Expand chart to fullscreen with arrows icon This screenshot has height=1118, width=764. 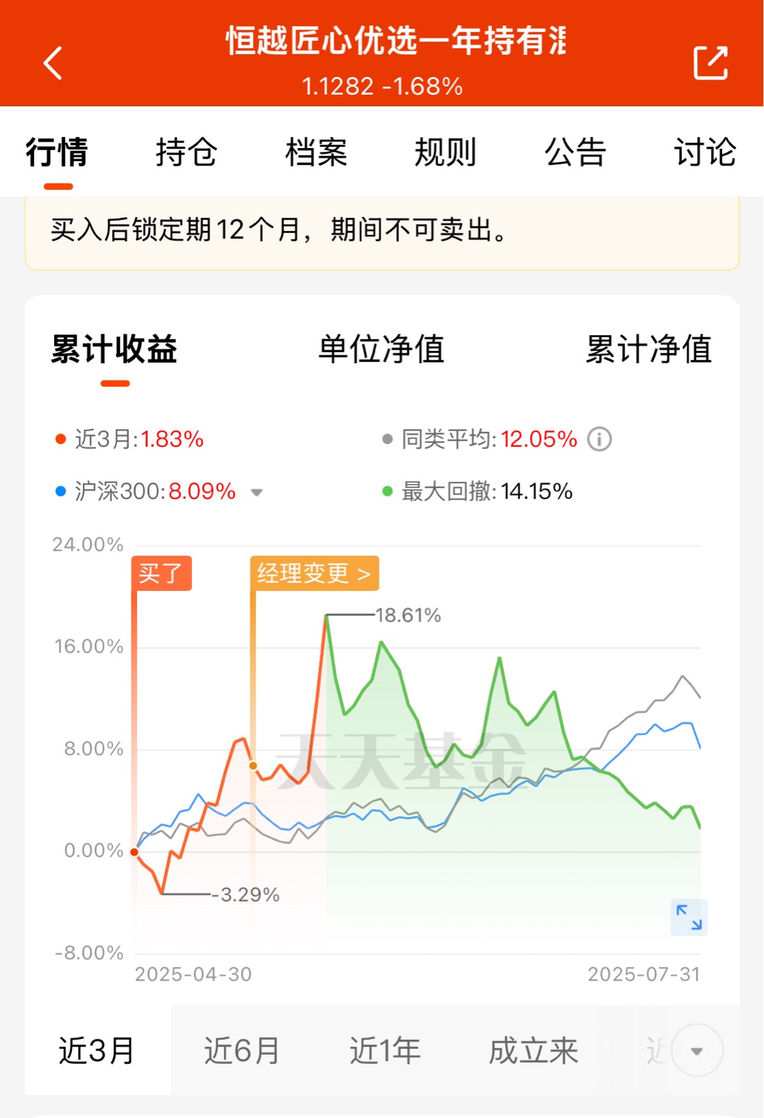coord(689,917)
